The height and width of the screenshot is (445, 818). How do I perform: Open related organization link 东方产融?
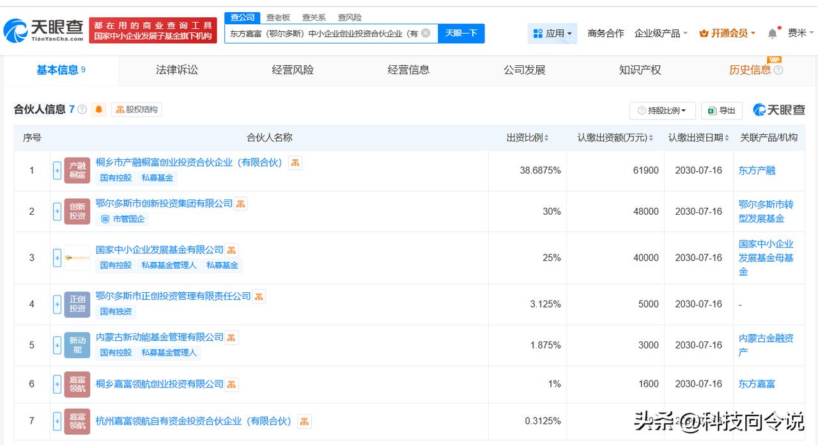[757, 171]
